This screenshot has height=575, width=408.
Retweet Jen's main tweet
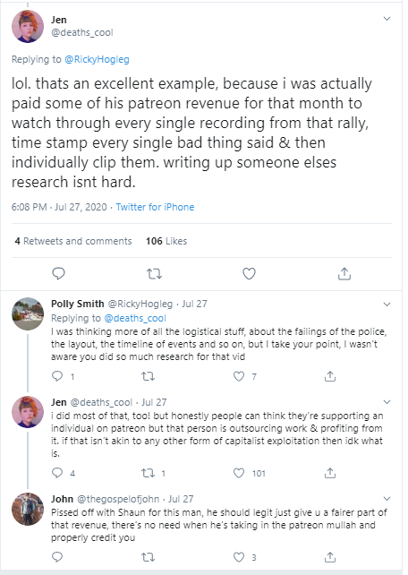(x=154, y=274)
